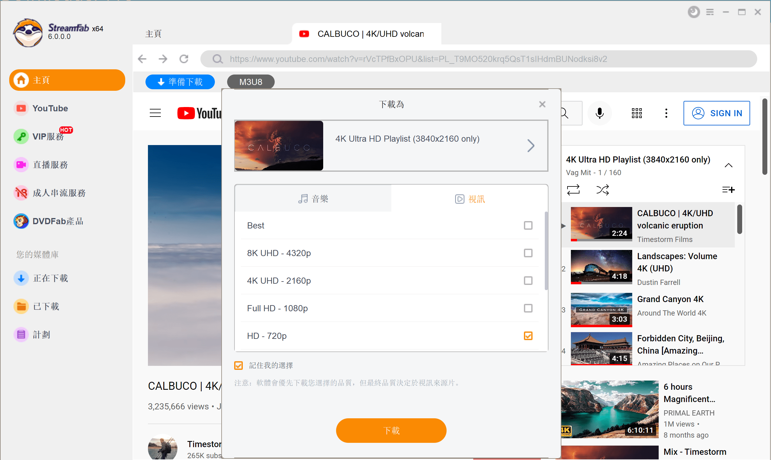The width and height of the screenshot is (771, 460).
Task: Open YouTube service in sidebar
Action: [x=41, y=108]
